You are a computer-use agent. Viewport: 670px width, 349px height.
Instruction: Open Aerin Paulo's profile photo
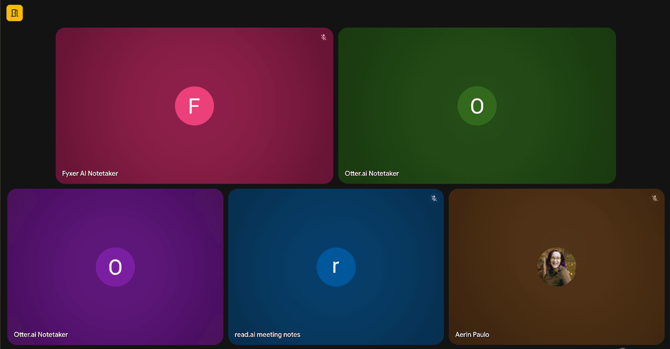pyautogui.click(x=557, y=267)
